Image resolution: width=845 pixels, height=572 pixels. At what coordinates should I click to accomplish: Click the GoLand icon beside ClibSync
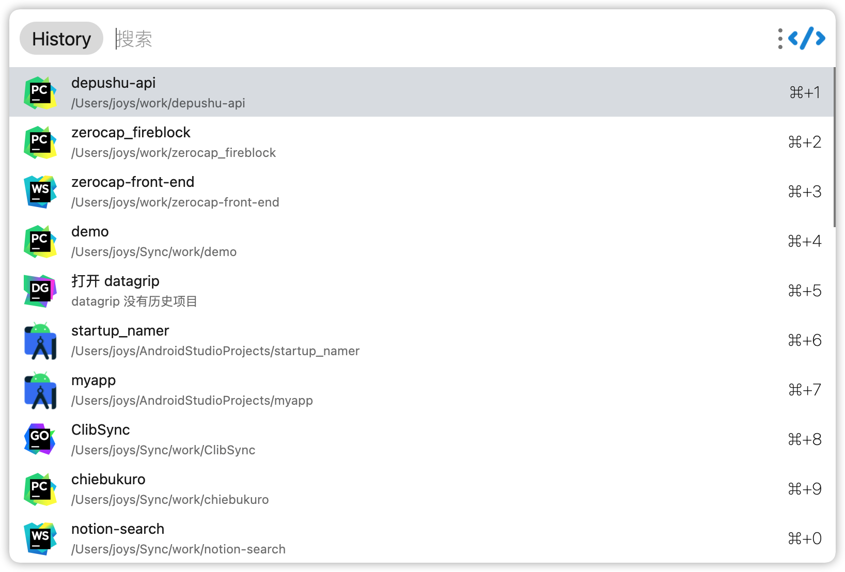(40, 440)
